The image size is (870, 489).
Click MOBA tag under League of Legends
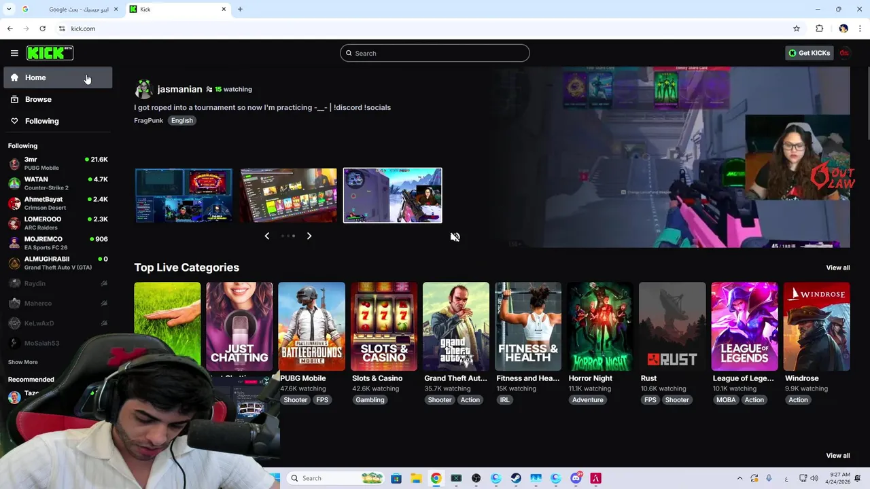[x=726, y=400]
